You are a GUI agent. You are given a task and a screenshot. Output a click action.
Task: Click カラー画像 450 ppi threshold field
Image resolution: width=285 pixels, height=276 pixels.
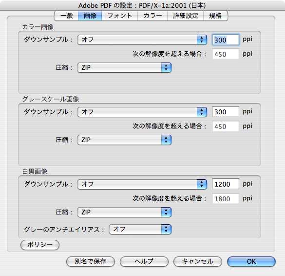coord(226,54)
